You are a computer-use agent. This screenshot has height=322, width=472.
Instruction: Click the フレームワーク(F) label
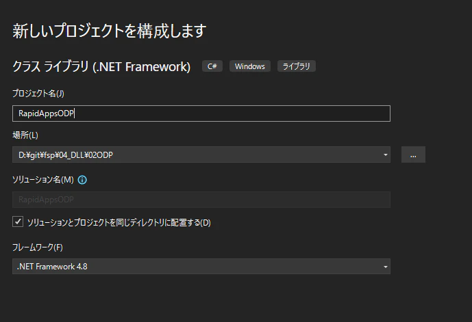click(38, 247)
